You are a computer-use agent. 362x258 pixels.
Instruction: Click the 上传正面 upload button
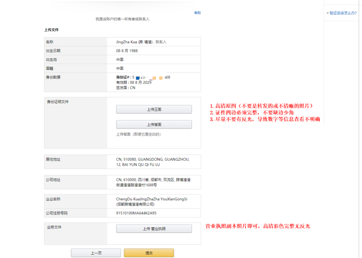pyautogui.click(x=154, y=109)
